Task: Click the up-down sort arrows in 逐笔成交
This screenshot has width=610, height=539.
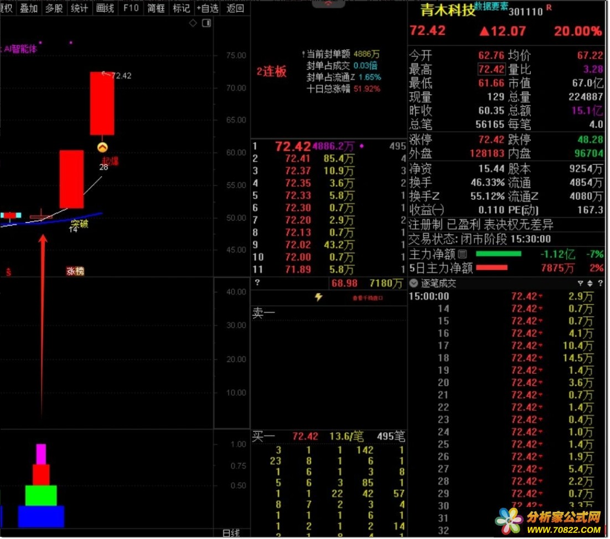Action: click(590, 283)
